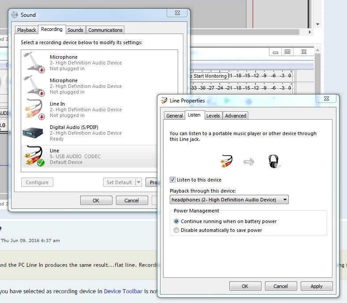
Task: Switch to the Recording tab
Action: coord(52,29)
